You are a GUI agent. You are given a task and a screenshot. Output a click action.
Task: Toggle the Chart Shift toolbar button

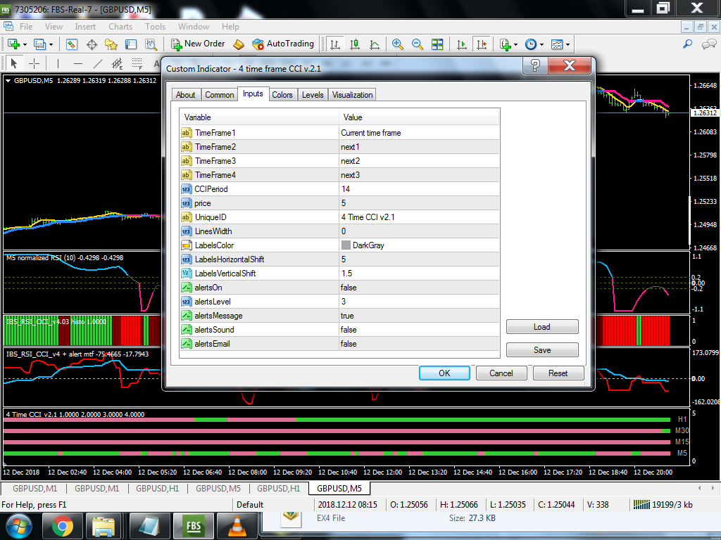click(x=482, y=44)
